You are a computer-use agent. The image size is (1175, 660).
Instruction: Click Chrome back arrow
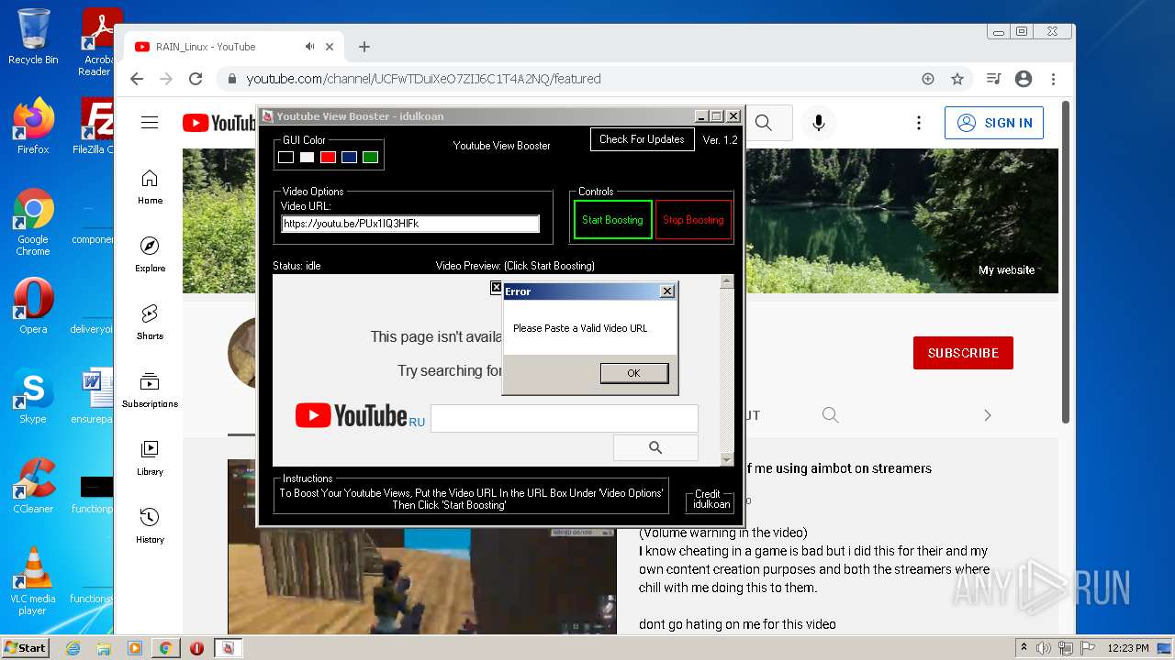[137, 79]
